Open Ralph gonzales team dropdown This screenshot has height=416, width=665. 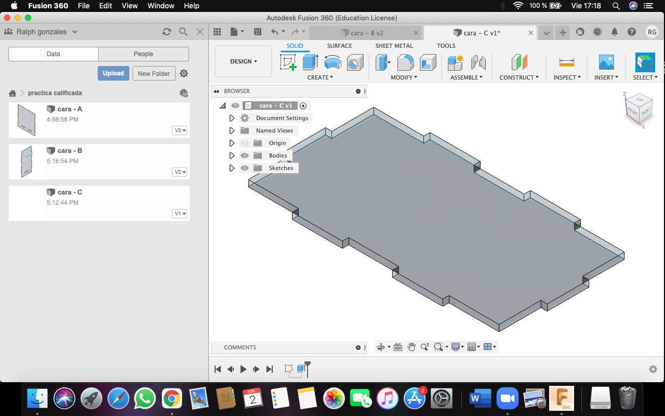coord(41,32)
